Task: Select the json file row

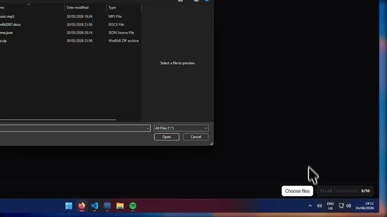Action: (71, 33)
